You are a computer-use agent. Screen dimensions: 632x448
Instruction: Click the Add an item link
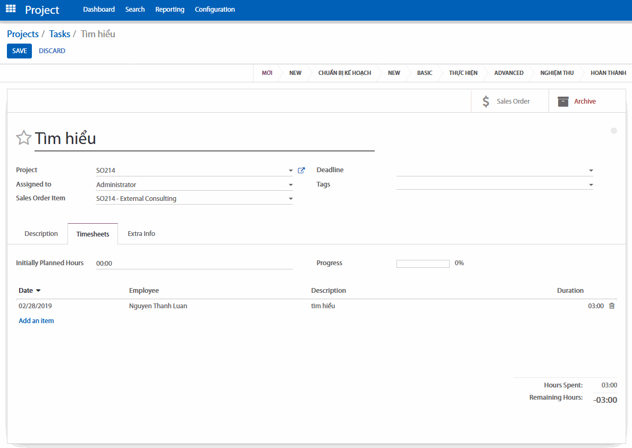pos(36,321)
